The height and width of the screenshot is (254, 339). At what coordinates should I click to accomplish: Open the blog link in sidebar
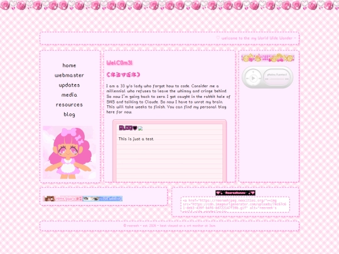69,115
